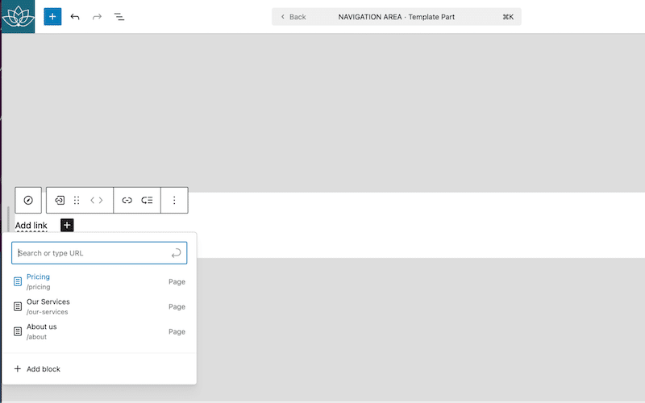This screenshot has height=403, width=645.
Task: Click the /about slug text
Action: click(36, 337)
